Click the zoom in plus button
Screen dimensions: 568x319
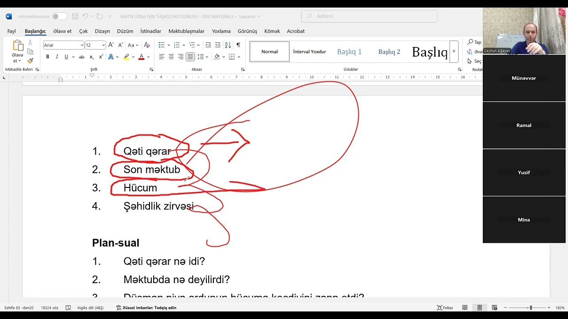click(549, 307)
